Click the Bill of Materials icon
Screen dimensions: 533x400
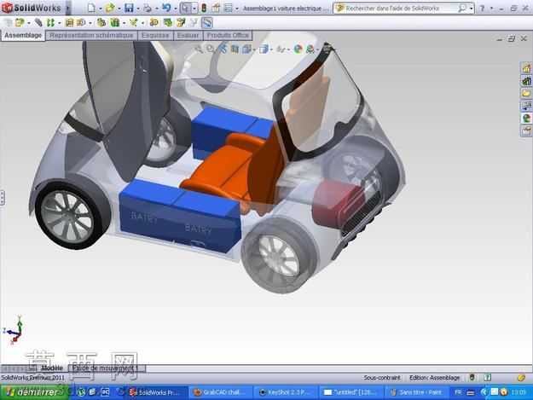coord(168,23)
